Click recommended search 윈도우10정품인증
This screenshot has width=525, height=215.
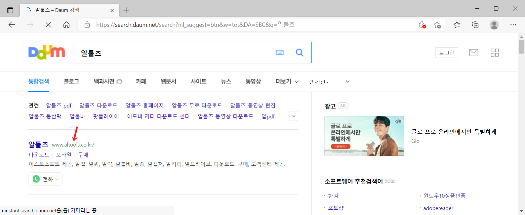(x=444, y=195)
